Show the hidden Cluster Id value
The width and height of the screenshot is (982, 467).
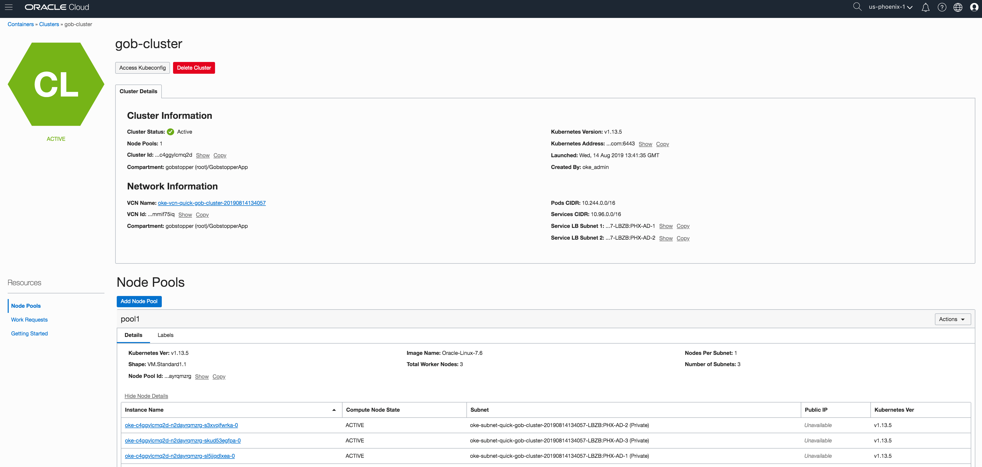pyautogui.click(x=202, y=155)
